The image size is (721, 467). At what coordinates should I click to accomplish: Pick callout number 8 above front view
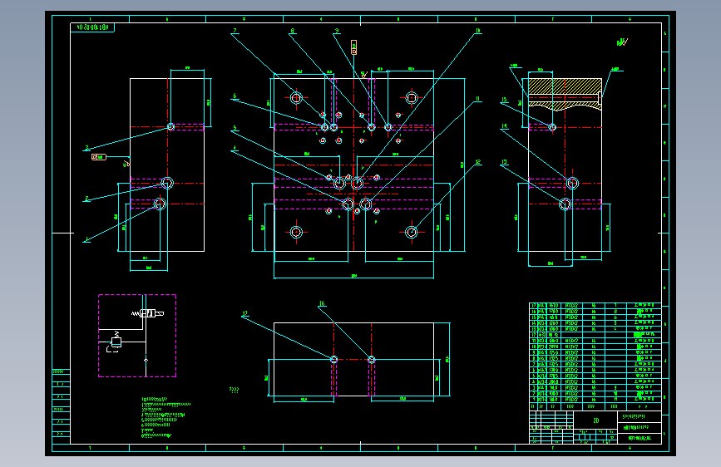click(x=293, y=31)
